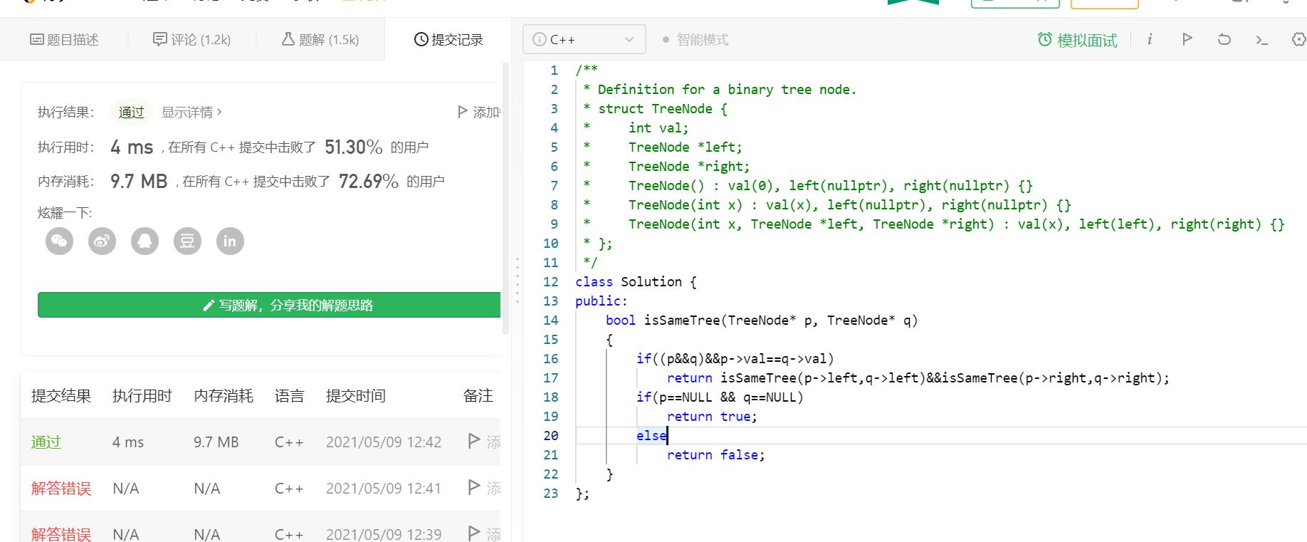Add note via 添加 flag beside 执行结果

[x=479, y=112]
